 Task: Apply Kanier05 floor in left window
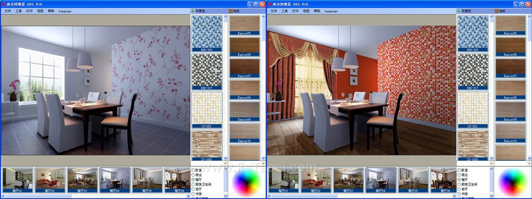pos(244,25)
